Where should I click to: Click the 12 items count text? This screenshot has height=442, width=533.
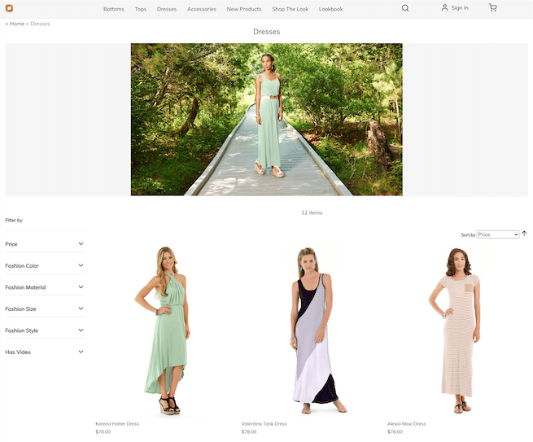click(x=312, y=212)
